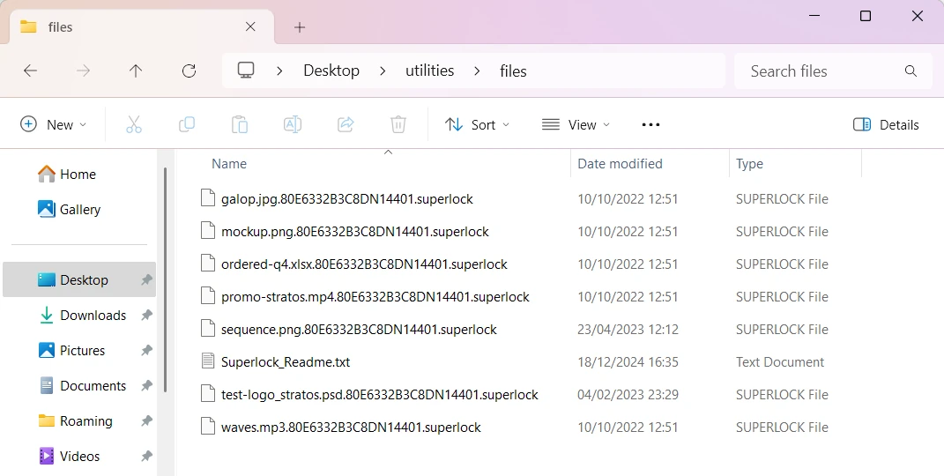Click the Superlock_Readme.txt text document icon
Screen dimensions: 944x476
[x=208, y=361]
